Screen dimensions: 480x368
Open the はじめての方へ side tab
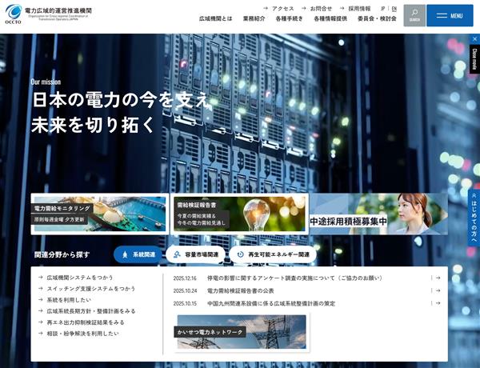click(474, 218)
